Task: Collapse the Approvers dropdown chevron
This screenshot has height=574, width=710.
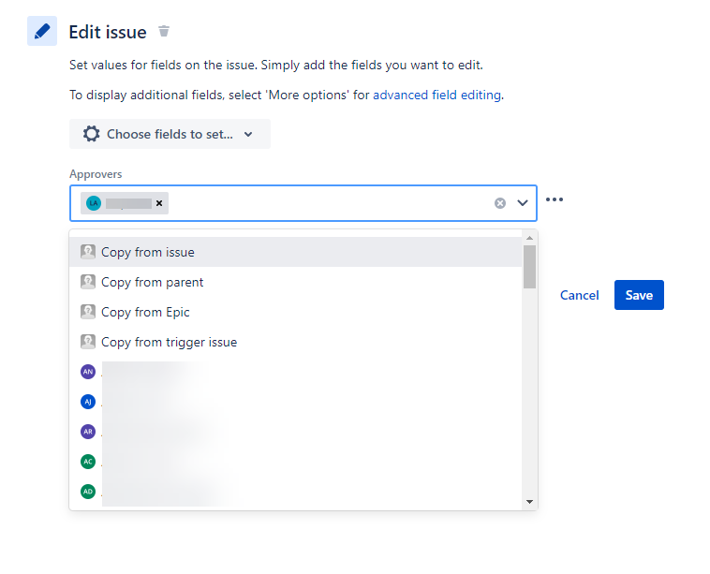Action: pyautogui.click(x=523, y=203)
